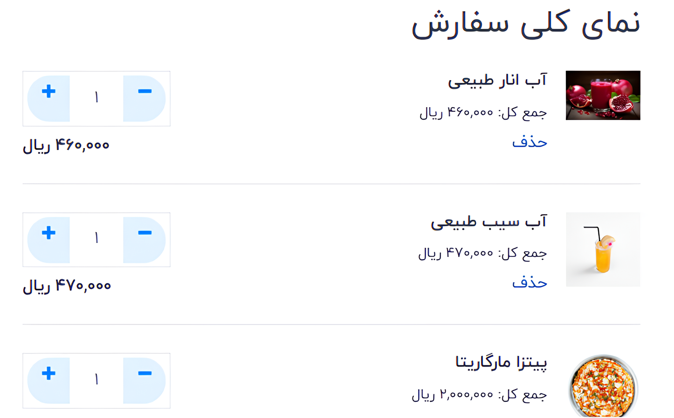The height and width of the screenshot is (418, 674).
Task: Click the ۴۶۰,۰۰۰ ریال bold item price
Action: tap(66, 146)
